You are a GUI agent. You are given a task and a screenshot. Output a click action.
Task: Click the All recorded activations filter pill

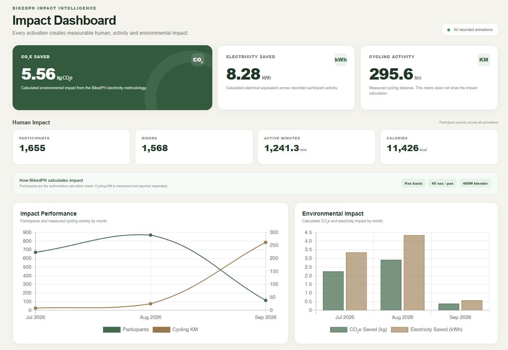(x=470, y=30)
